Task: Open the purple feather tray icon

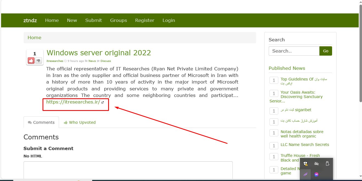Action: (305, 174)
